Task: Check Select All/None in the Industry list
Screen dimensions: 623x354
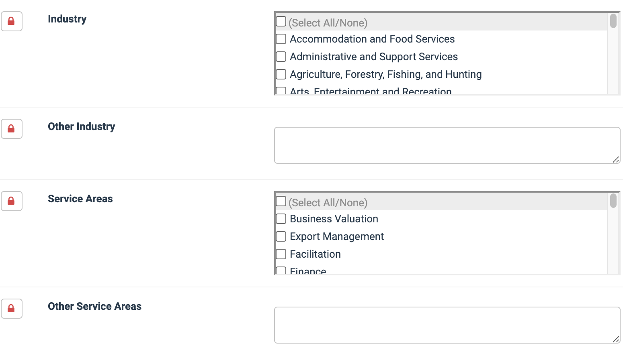Action: pyautogui.click(x=281, y=21)
